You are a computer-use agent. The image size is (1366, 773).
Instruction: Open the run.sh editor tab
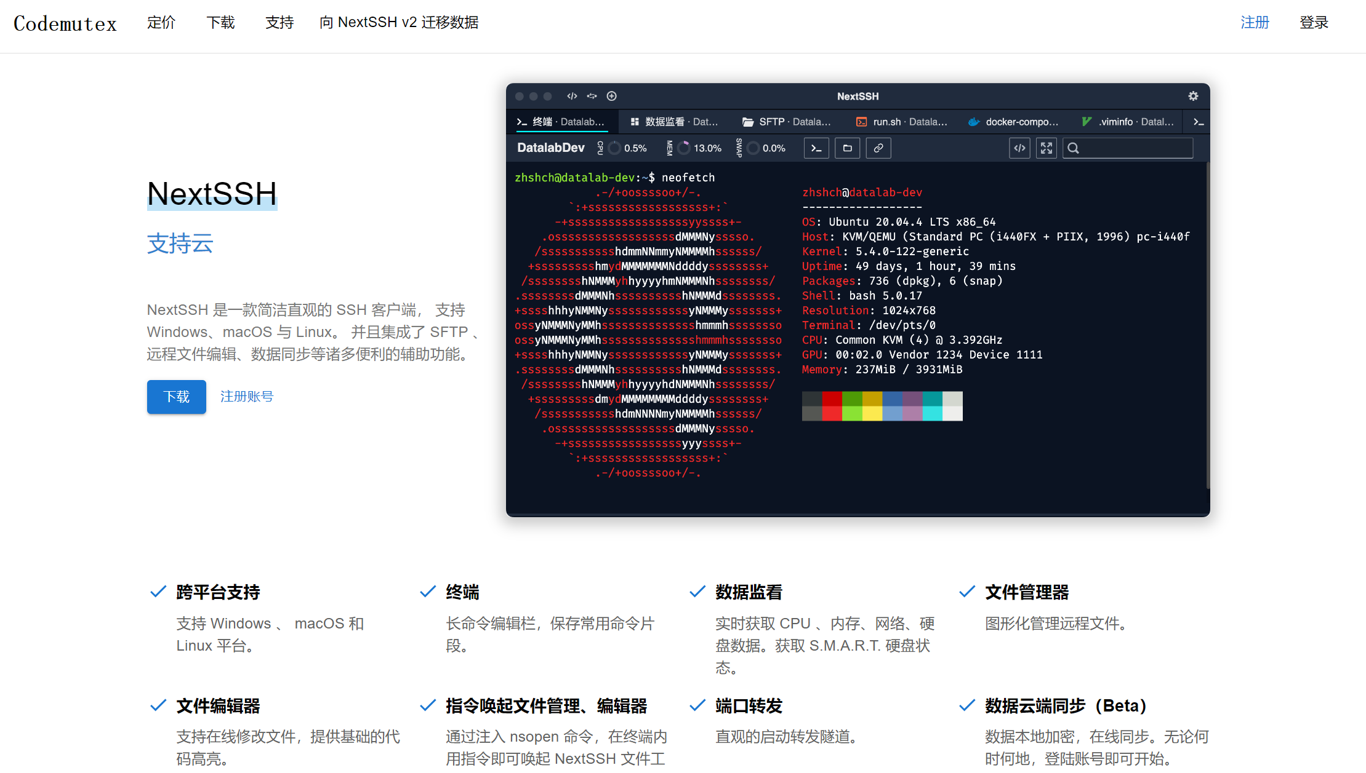(x=902, y=122)
